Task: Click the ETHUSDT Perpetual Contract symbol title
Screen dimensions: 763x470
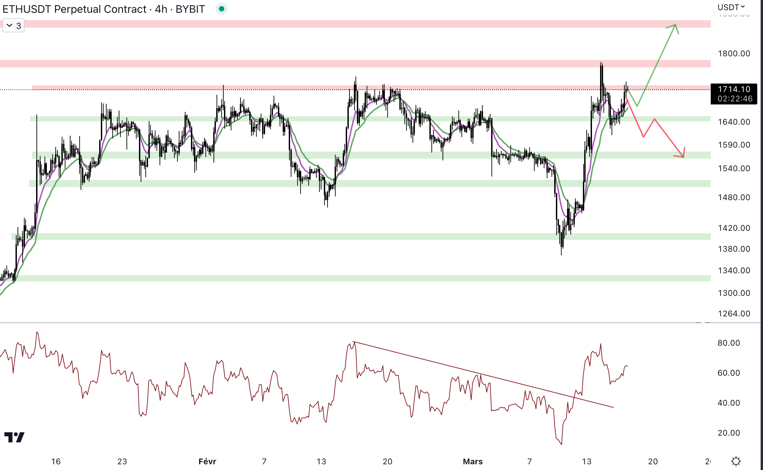Action: (x=74, y=9)
